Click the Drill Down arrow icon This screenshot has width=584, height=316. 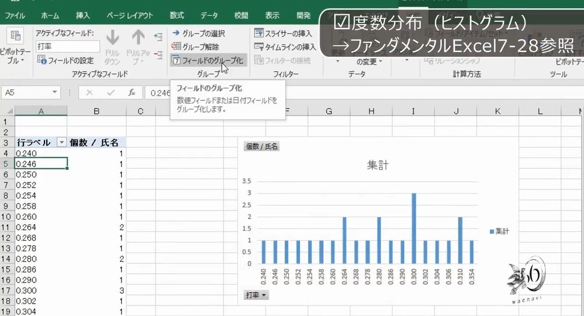coord(112,38)
